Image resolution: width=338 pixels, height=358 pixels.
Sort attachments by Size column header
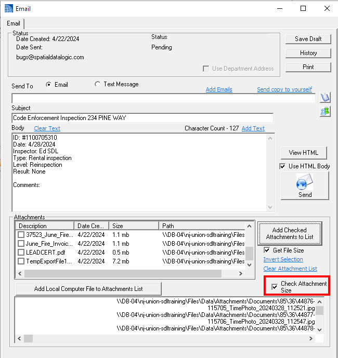coord(134,226)
